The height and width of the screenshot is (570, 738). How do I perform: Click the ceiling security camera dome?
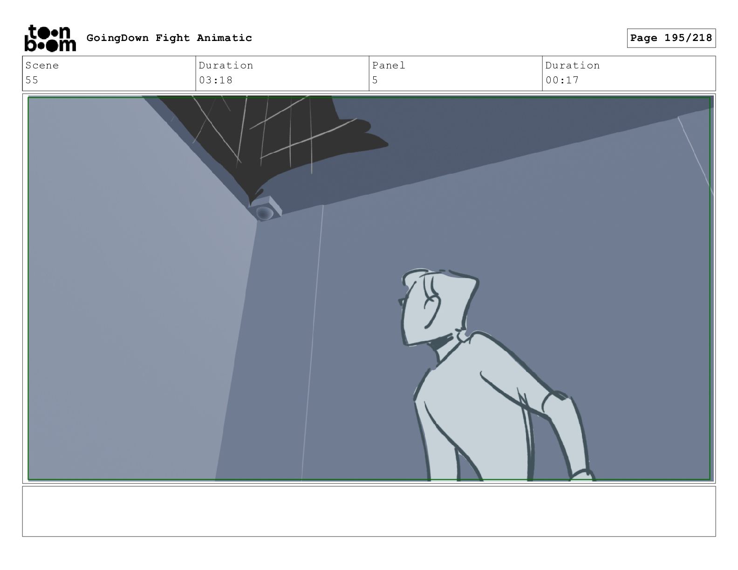pyautogui.click(x=264, y=213)
